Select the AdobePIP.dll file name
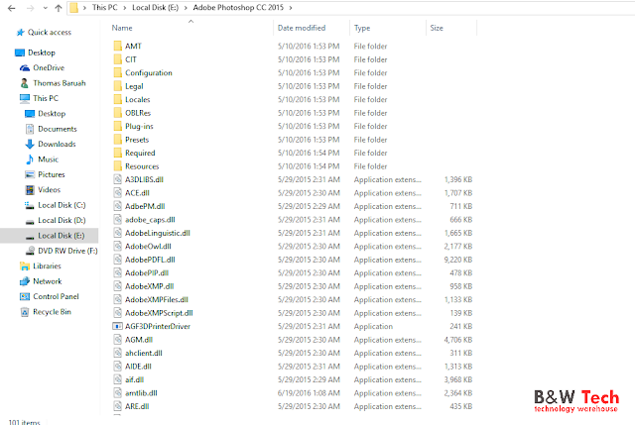The width and height of the screenshot is (635, 425). [147, 273]
